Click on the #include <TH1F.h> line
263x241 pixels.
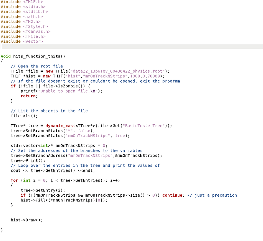click(x=22, y=2)
